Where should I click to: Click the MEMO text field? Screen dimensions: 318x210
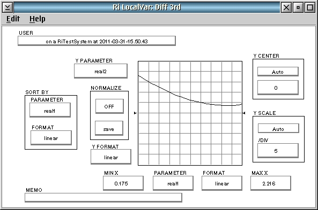103,198
